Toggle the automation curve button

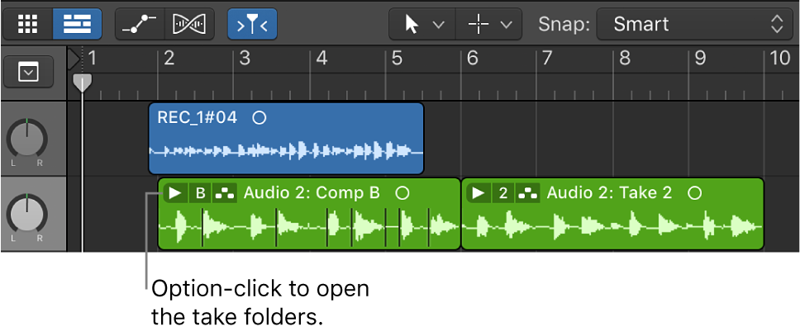140,24
